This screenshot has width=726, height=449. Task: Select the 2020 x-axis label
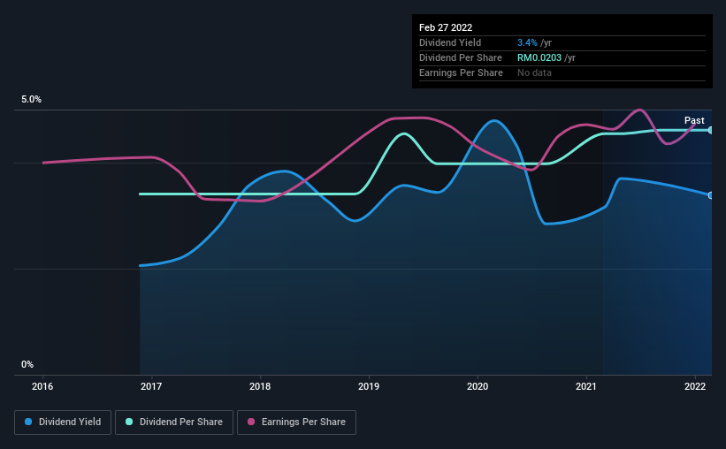[x=478, y=386]
